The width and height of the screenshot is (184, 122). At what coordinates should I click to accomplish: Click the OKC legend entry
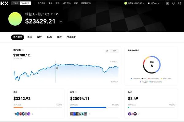pos(144,79)
